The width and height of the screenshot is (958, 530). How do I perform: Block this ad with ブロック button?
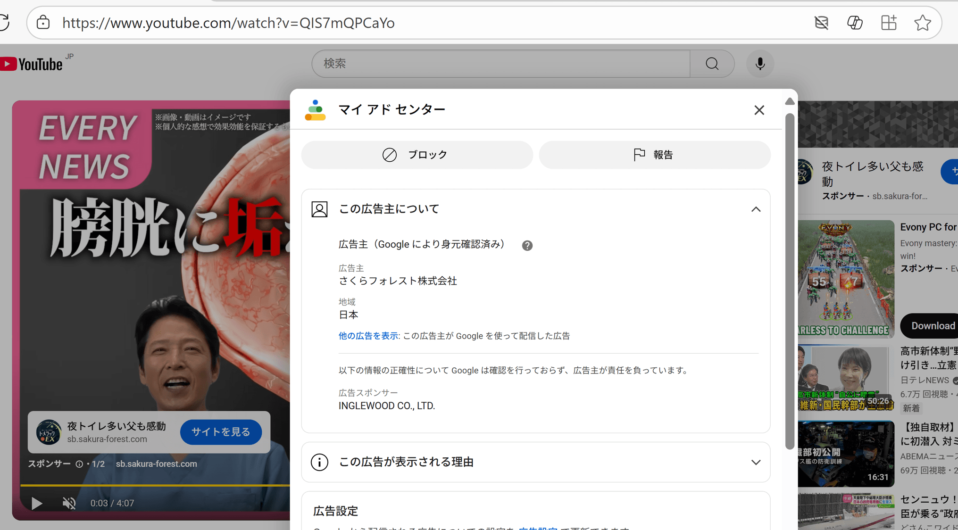tap(417, 155)
